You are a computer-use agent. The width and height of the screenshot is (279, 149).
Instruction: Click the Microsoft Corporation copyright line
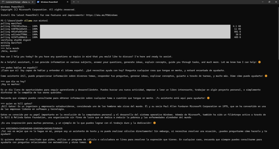pos(38,10)
